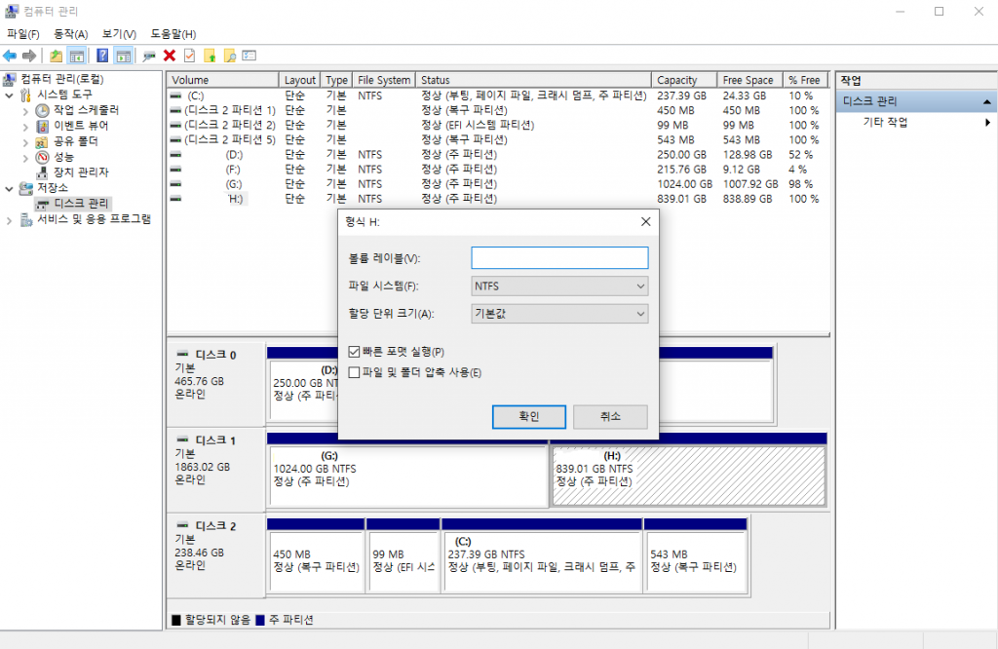Cancel the format dialog with 취소
The image size is (998, 649).
(610, 417)
